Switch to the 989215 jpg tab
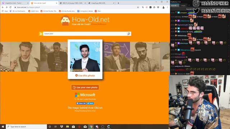Image resolution: width=230 pixels, height=129 pixels. point(73,3)
